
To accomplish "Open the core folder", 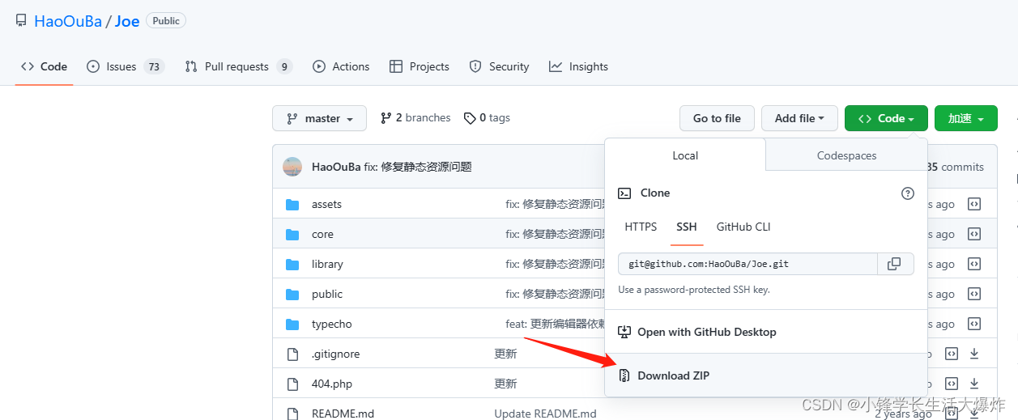I will pyautogui.click(x=322, y=234).
